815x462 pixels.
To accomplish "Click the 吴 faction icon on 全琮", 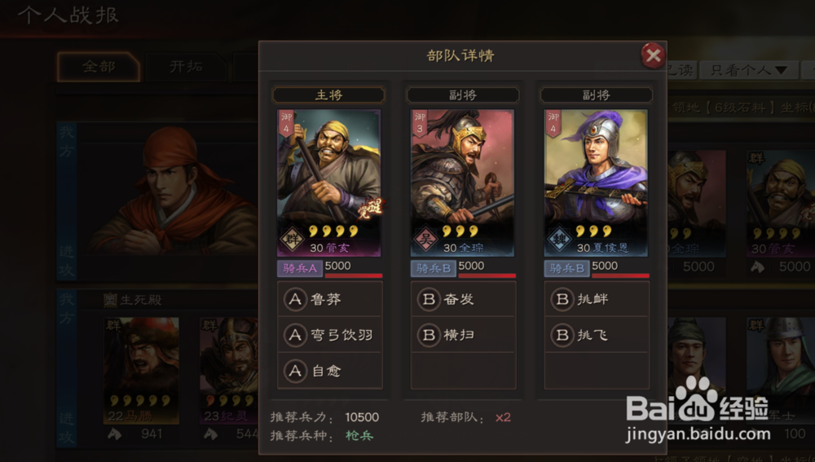I will pyautogui.click(x=425, y=240).
